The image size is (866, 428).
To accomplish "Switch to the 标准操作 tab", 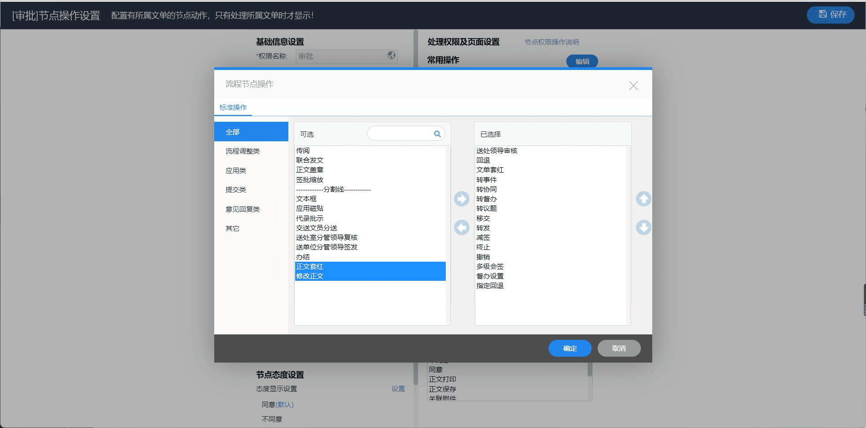I will 233,108.
